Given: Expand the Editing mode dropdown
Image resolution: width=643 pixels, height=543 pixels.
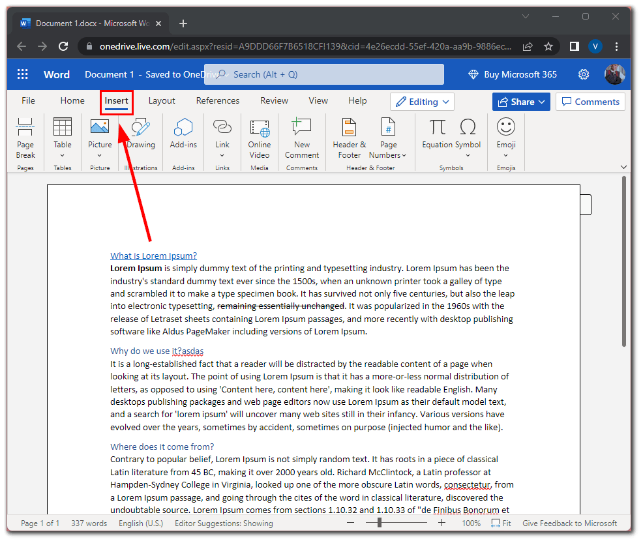Looking at the screenshot, I should 422,102.
